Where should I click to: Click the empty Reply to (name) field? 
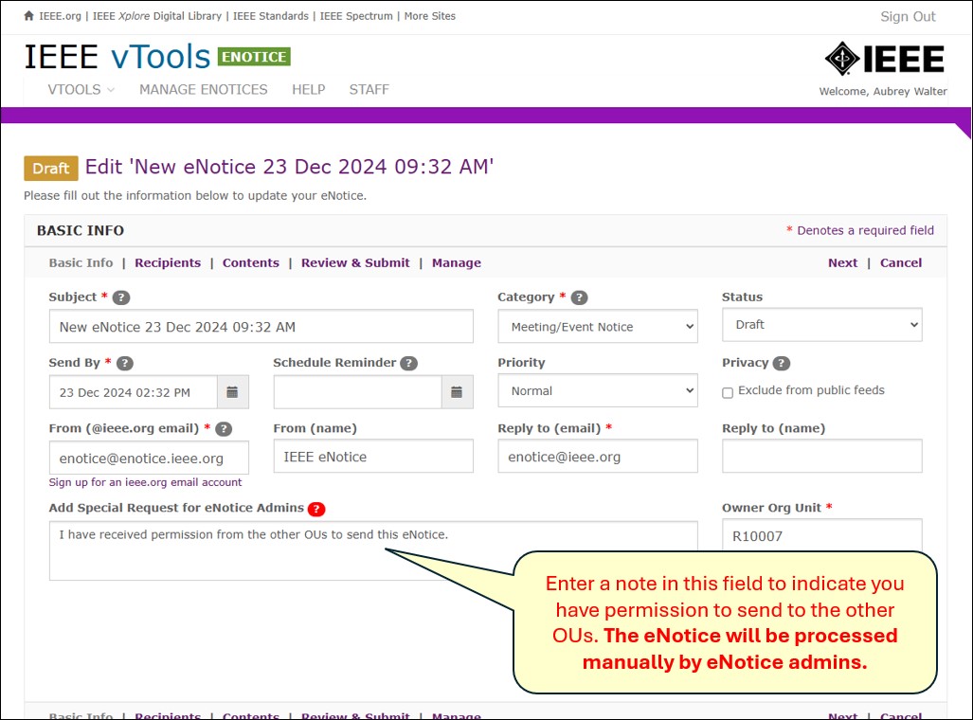[x=821, y=457]
